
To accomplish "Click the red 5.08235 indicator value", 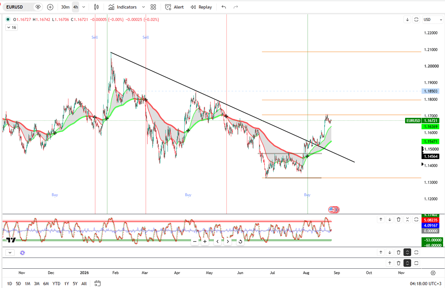I will (x=431, y=220).
